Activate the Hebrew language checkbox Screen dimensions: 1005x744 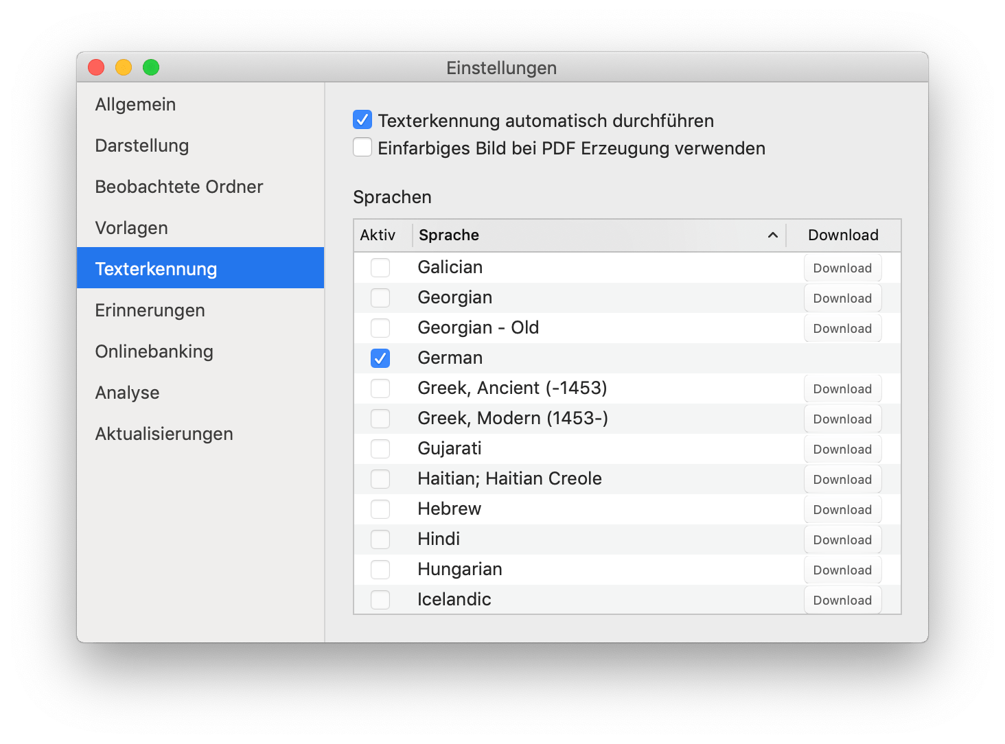click(380, 509)
